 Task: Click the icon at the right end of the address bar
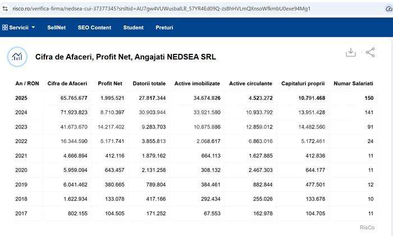[x=389, y=9]
